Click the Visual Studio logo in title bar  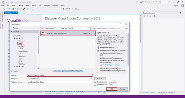(3, 2)
